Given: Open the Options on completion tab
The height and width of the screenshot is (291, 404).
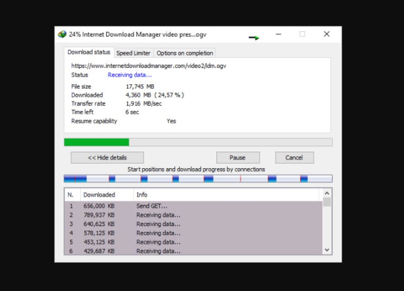Looking at the screenshot, I should pyautogui.click(x=185, y=53).
